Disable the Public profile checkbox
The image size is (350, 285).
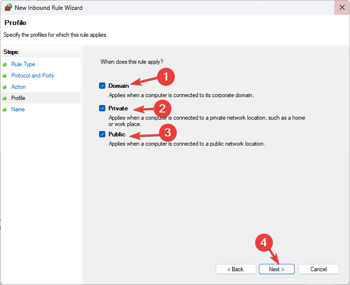coord(102,134)
